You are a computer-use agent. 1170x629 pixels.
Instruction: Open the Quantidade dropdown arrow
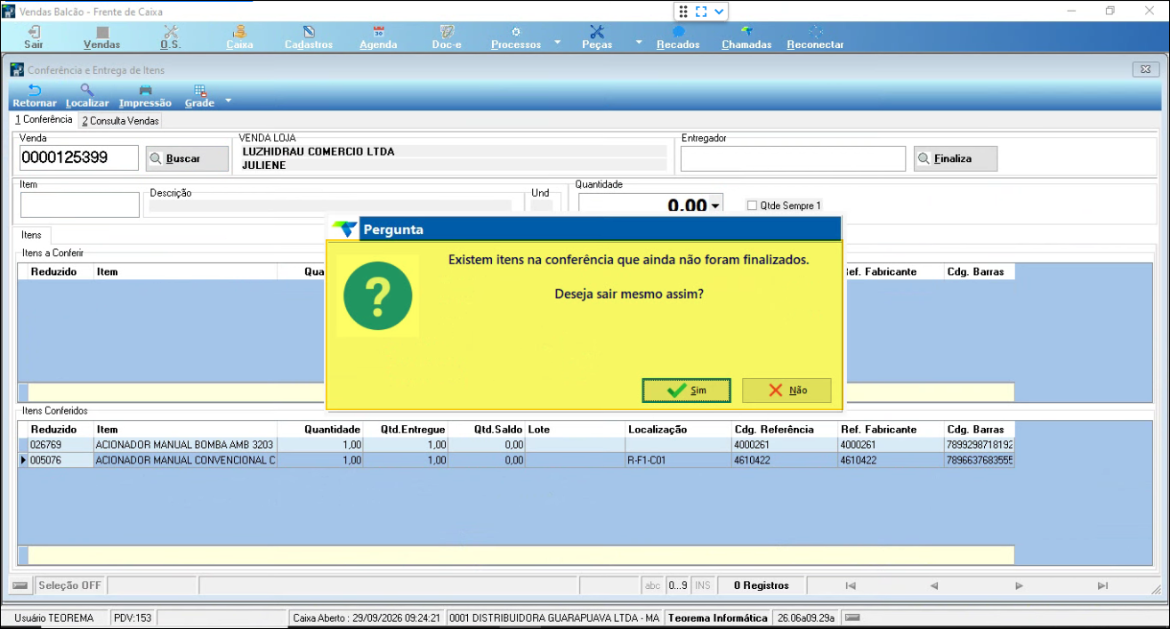pyautogui.click(x=715, y=206)
